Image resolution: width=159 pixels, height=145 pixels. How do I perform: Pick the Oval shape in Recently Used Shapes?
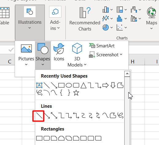tap(69, 85)
